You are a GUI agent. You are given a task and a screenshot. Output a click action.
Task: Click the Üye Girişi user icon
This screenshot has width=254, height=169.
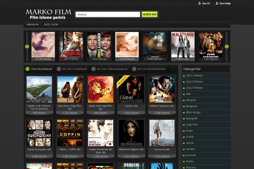pos(217,3)
